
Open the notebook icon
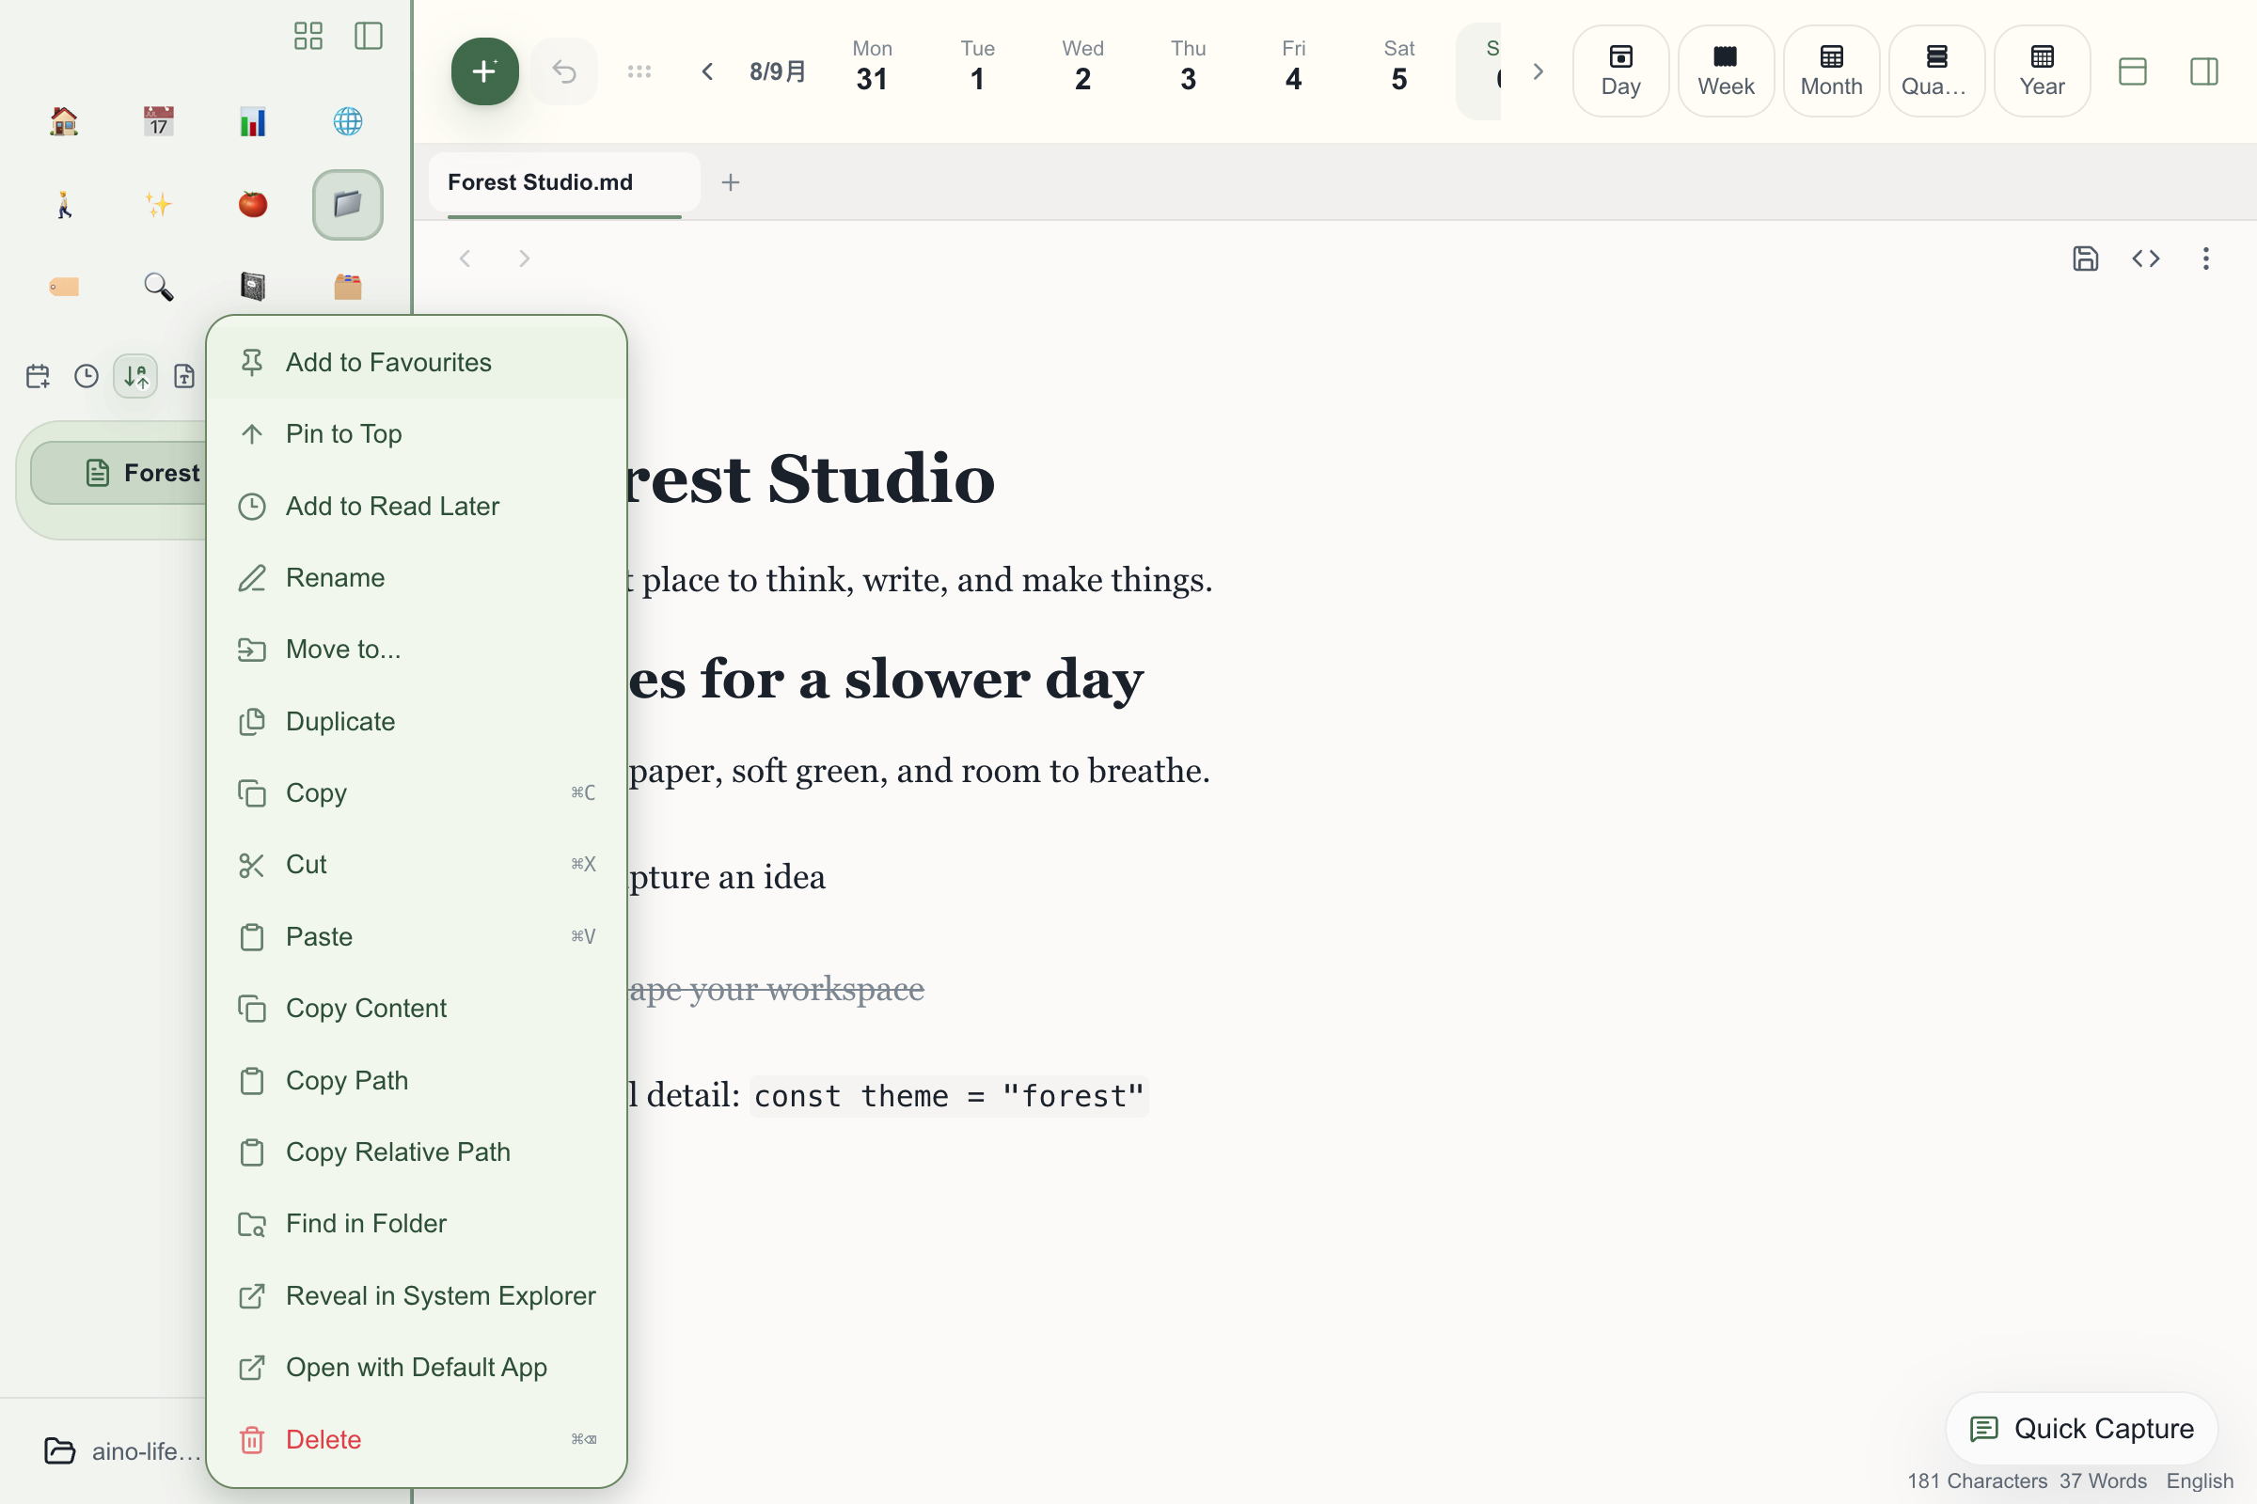pos(252,286)
